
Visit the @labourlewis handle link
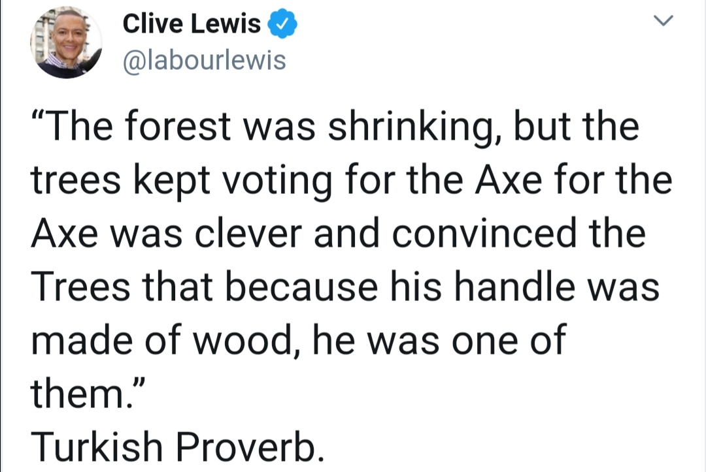[x=205, y=60]
